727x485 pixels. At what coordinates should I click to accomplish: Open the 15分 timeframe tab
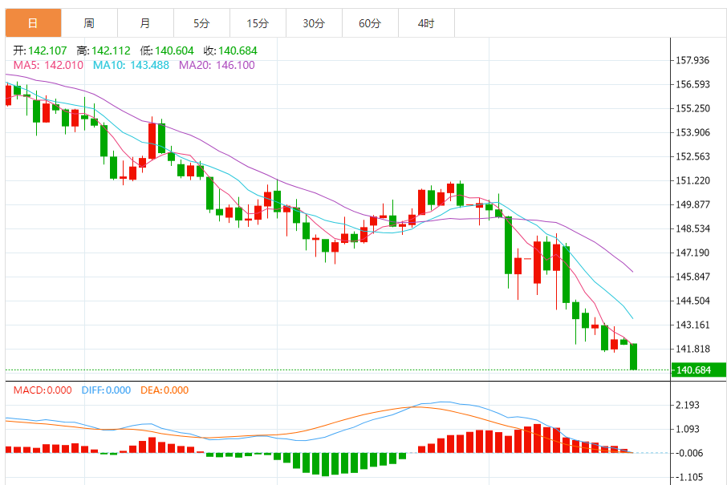click(x=258, y=23)
